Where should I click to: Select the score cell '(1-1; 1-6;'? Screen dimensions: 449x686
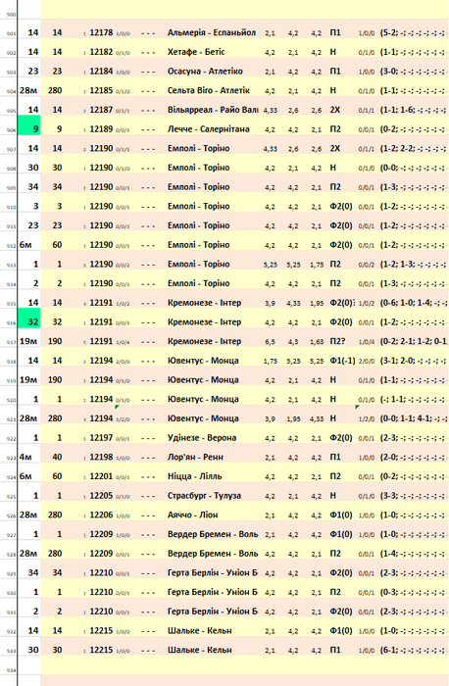tap(414, 110)
